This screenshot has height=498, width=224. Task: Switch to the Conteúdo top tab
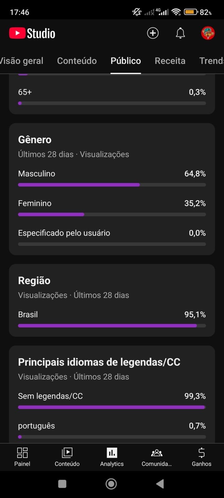(77, 61)
